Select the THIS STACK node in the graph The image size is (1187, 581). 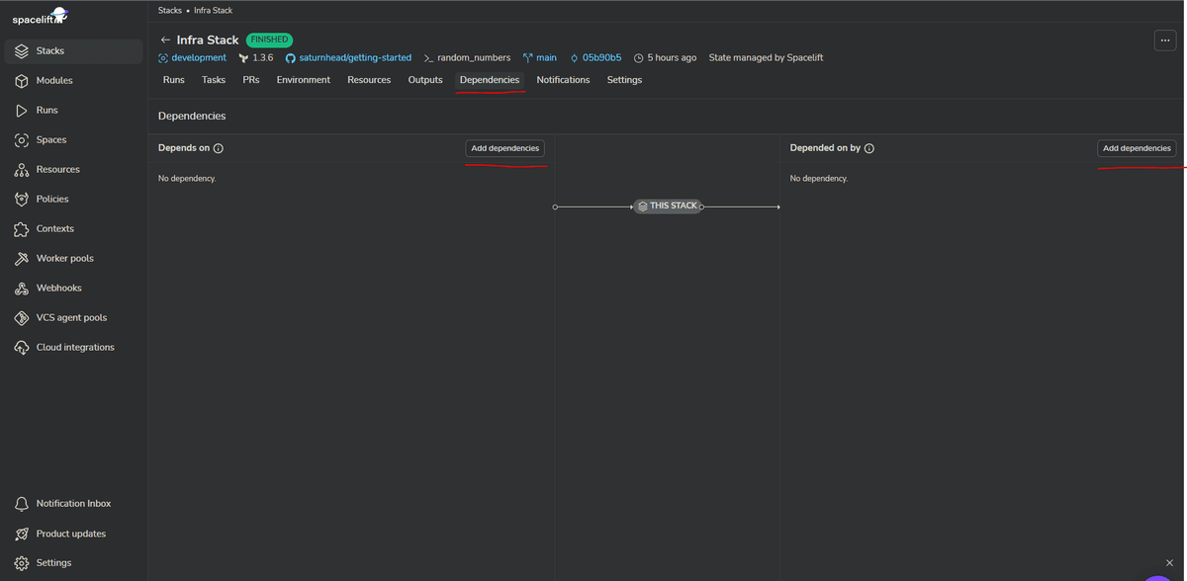pos(668,206)
